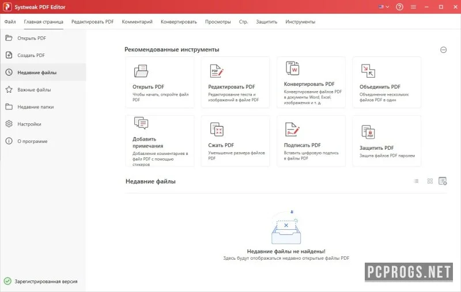This screenshot has height=292, width=461.
Task: Open the hamburger menu in title bar
Action: point(413,7)
